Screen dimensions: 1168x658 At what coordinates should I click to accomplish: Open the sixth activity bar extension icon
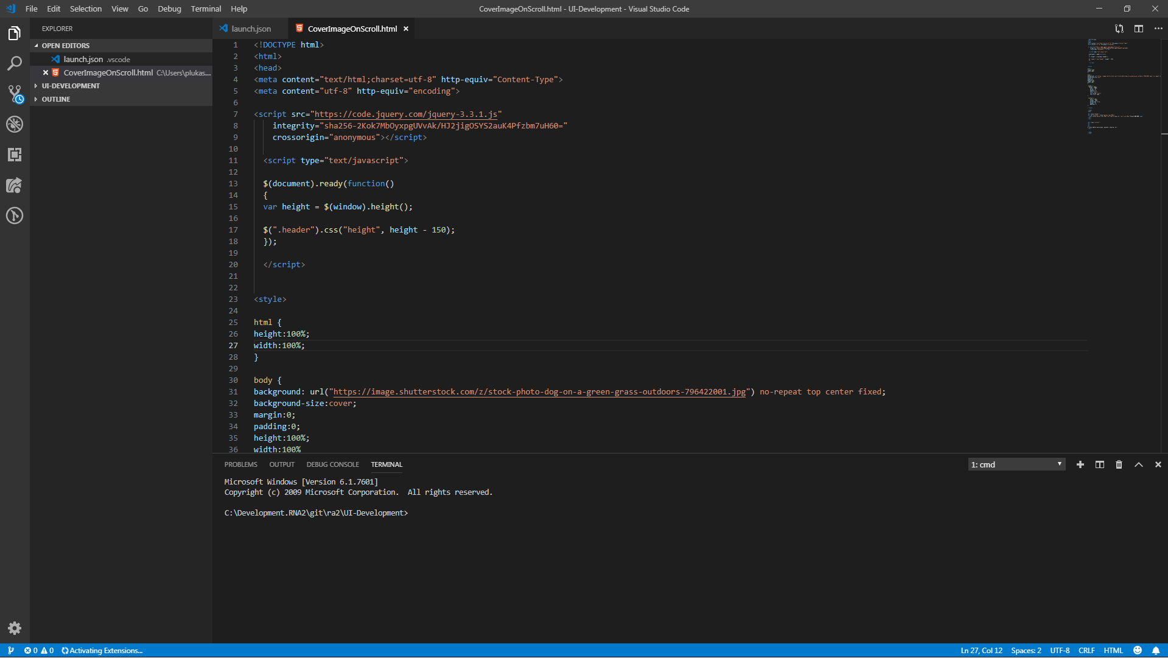(x=15, y=185)
